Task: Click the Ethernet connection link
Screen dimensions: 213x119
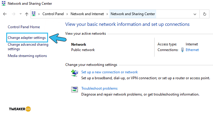Action: tap(192, 50)
